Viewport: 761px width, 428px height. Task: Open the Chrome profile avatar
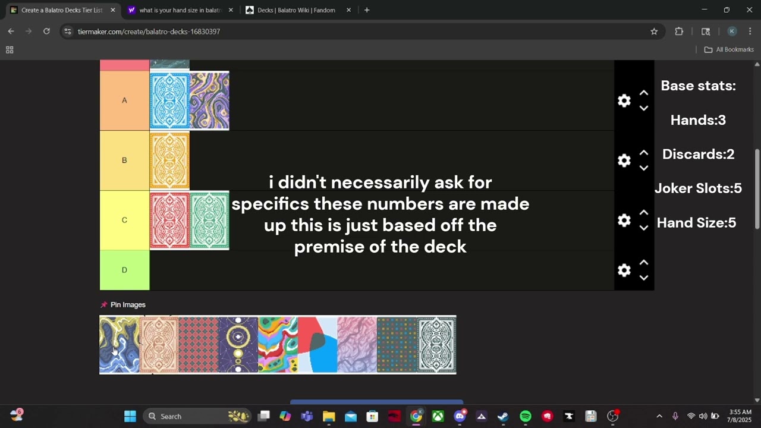point(732,32)
